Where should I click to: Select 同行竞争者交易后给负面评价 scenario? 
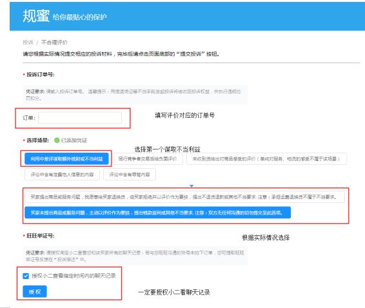(147, 159)
